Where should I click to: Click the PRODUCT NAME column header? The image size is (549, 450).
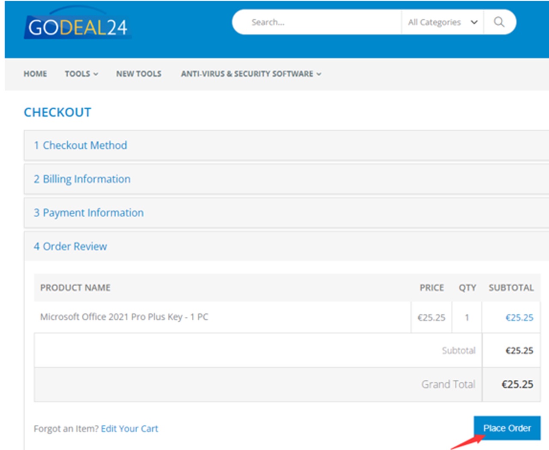click(x=75, y=288)
